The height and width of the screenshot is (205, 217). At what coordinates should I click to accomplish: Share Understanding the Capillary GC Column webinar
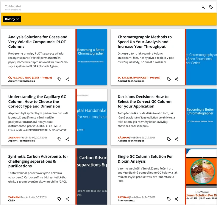(x=67, y=139)
